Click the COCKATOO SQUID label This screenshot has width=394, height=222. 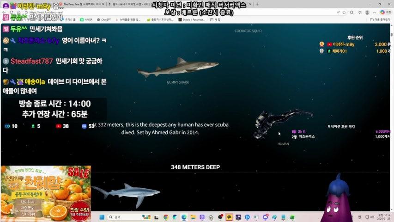(248, 31)
